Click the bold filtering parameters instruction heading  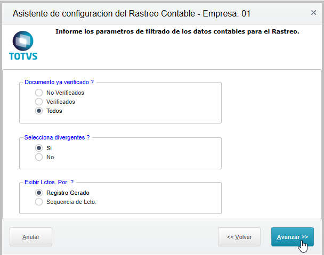point(177,31)
